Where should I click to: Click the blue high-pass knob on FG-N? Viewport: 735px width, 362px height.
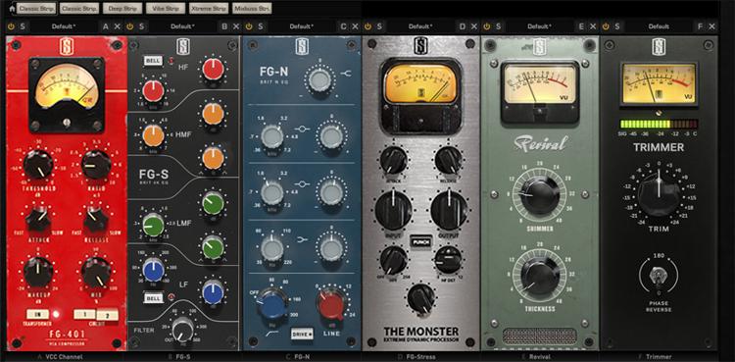(x=271, y=304)
